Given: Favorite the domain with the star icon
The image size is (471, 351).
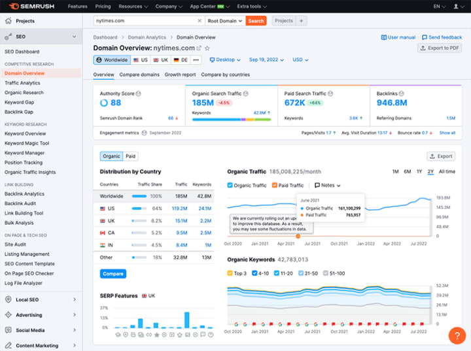Looking at the screenshot, I should pos(207,48).
